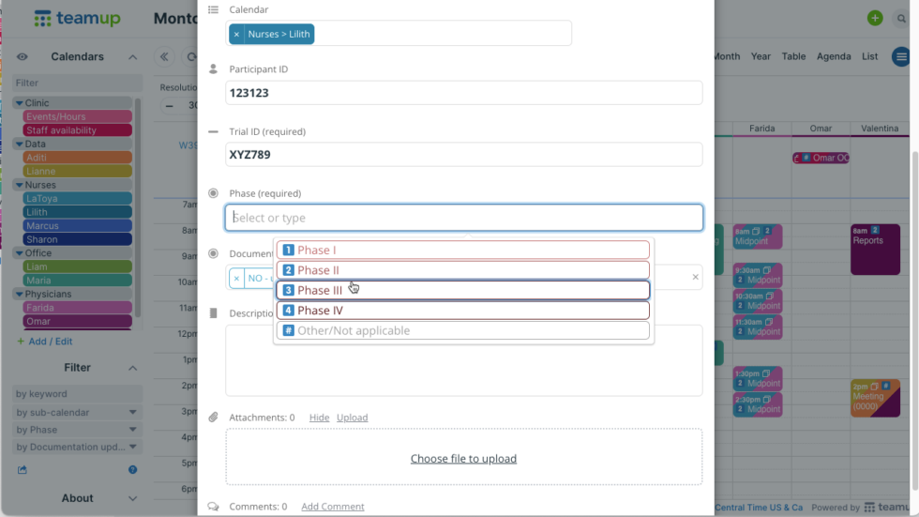Open the blue help question icon
This screenshot has width=919, height=517.
(x=132, y=469)
